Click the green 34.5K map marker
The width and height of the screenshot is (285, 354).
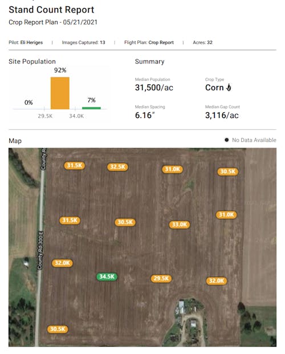pos(107,276)
